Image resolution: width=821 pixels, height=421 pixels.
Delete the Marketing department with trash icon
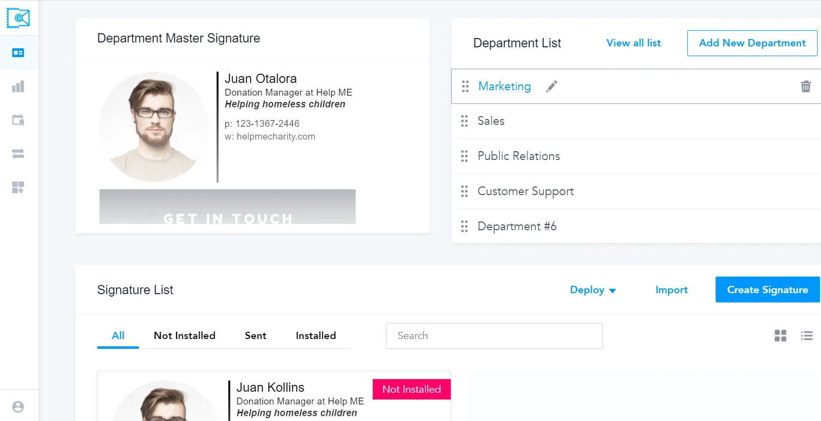coord(806,86)
